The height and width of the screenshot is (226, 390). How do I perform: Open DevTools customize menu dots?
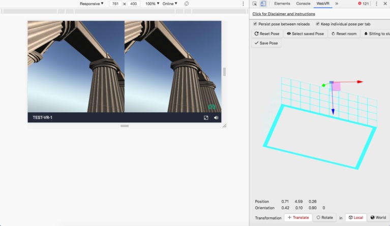pyautogui.click(x=376, y=4)
